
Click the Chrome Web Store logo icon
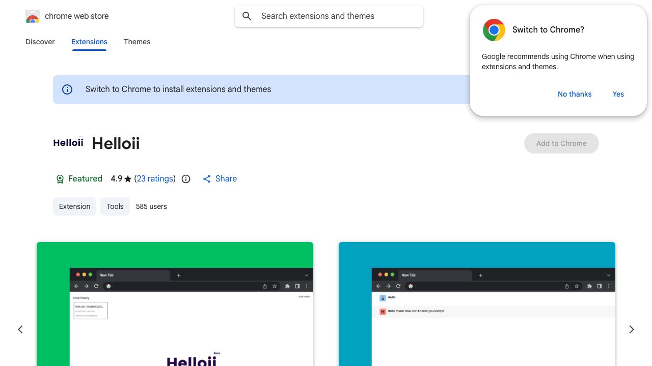33,16
